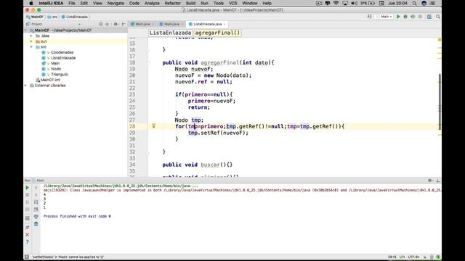Image resolution: width=465 pixels, height=261 pixels.
Task: Clear all Run console output trash icon
Action: click(36, 224)
